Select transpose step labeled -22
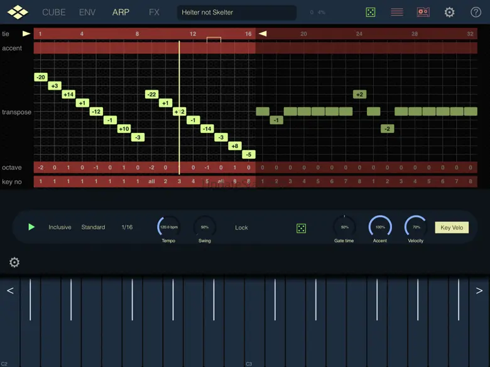This screenshot has width=490, height=367. click(151, 94)
